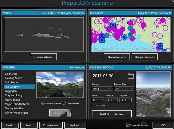174x129 pixels.
Task: Select the Weather Themes radio button
Action: 43,103
